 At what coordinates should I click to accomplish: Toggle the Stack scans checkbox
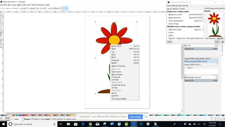pos(176,38)
